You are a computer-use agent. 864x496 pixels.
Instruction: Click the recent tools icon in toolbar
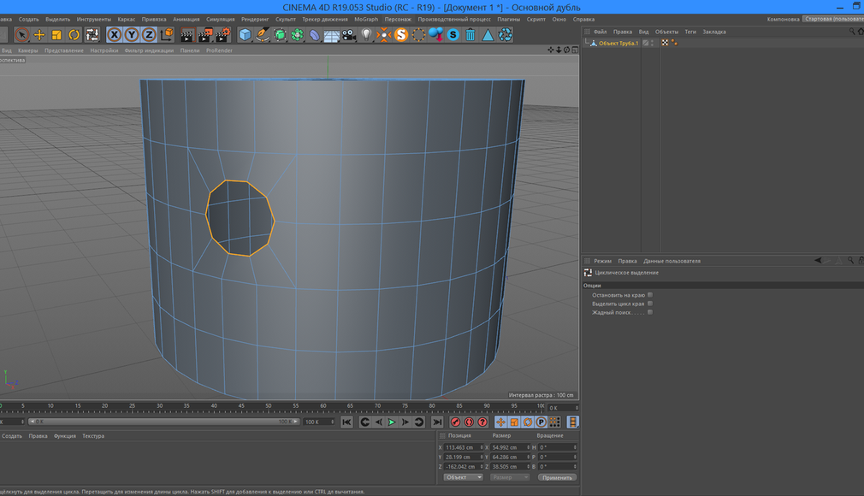pyautogui.click(x=92, y=35)
